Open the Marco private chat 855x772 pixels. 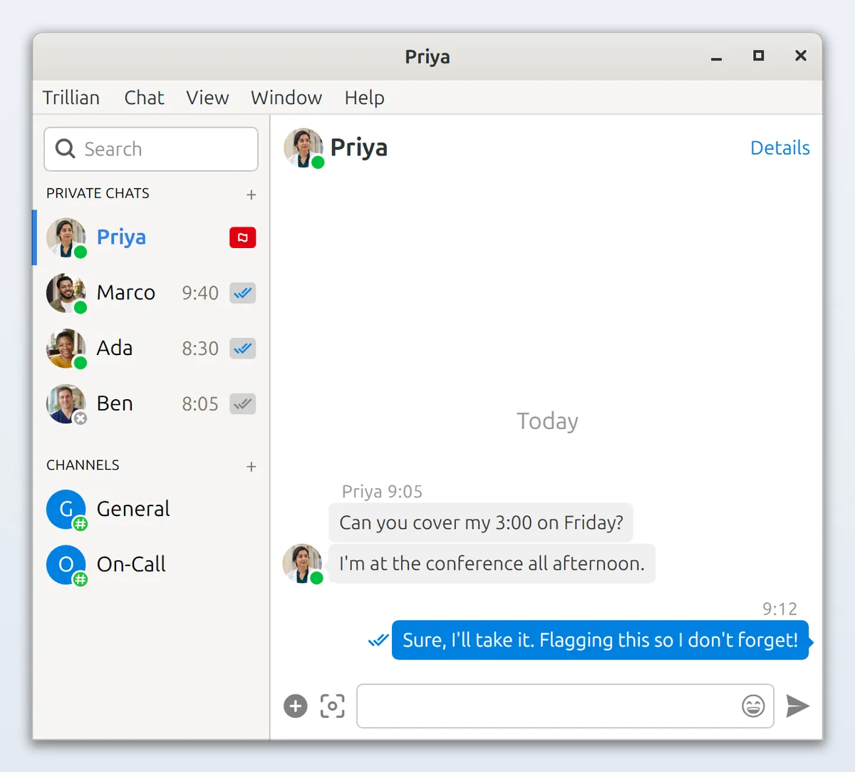point(151,293)
